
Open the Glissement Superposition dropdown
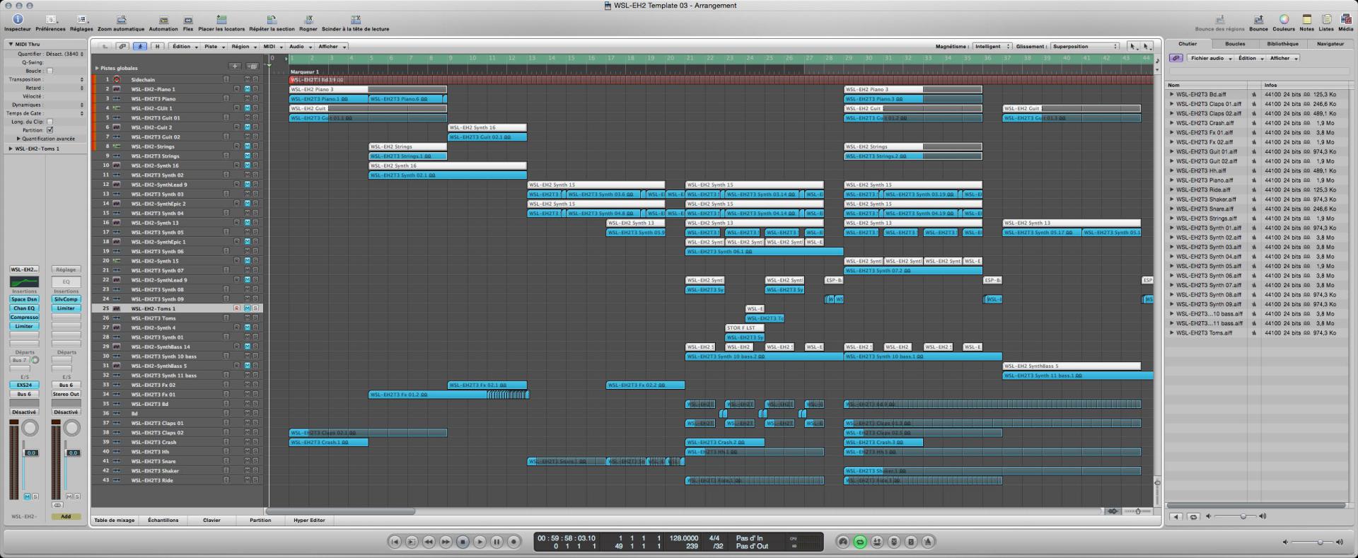1085,47
